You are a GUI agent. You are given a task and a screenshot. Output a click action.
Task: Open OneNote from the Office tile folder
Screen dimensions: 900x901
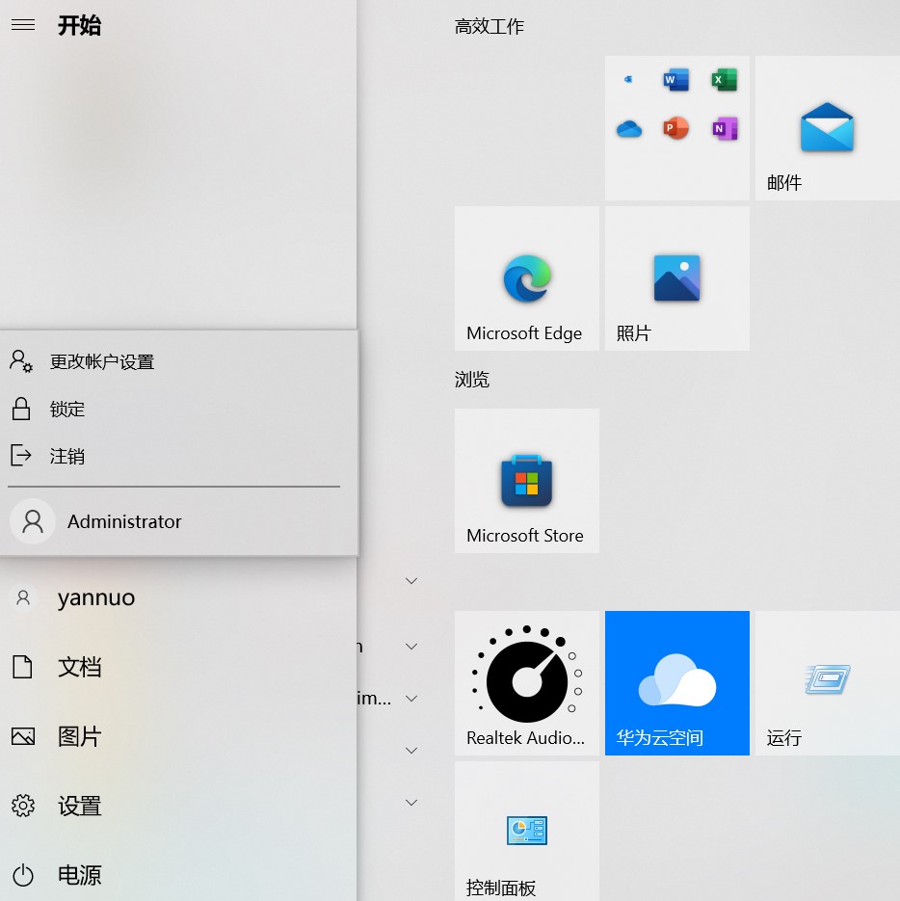[725, 128]
